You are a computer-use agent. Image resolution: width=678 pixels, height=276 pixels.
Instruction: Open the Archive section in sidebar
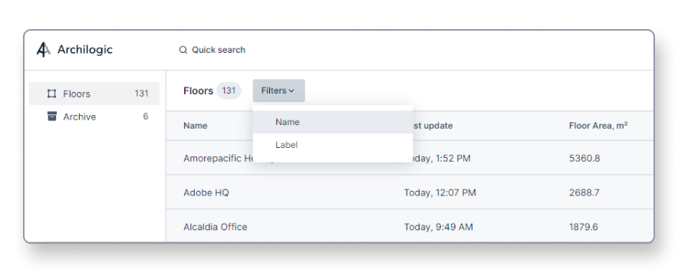94,117
